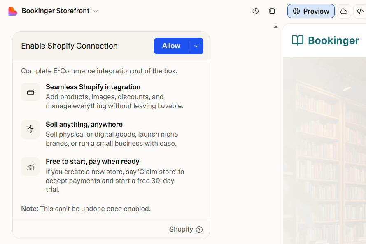Screen dimensions: 366x244
Task: Click the Bookinger book logo in preview
Action: [297, 41]
